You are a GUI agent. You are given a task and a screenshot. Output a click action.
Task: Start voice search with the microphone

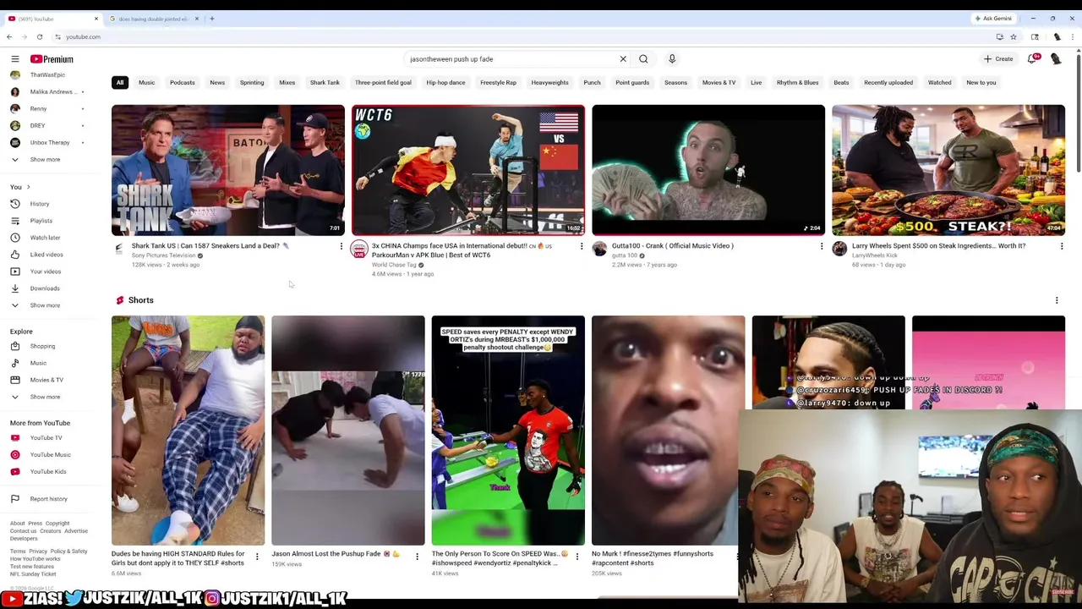click(672, 59)
